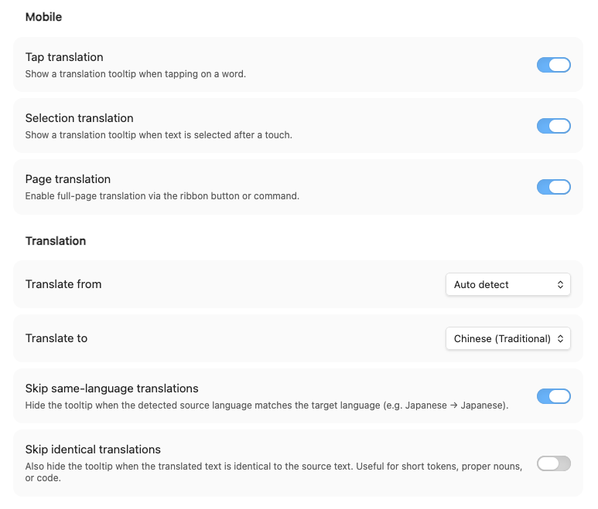Click chevron arrows on Chinese (Traditional) selector

point(560,338)
